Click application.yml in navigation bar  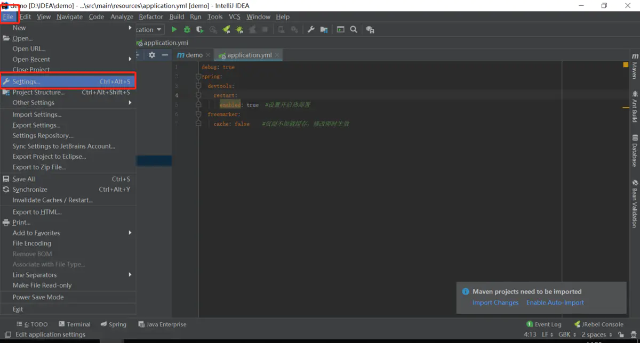click(162, 43)
